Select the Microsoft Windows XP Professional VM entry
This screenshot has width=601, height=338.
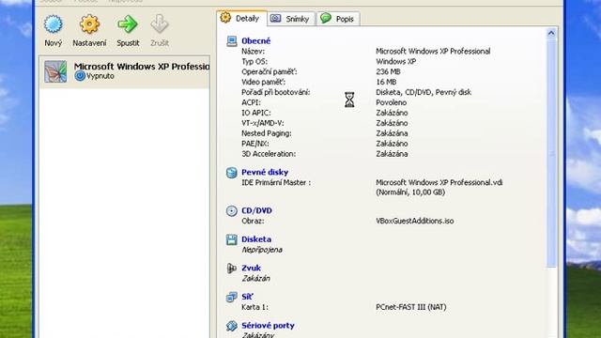point(125,71)
